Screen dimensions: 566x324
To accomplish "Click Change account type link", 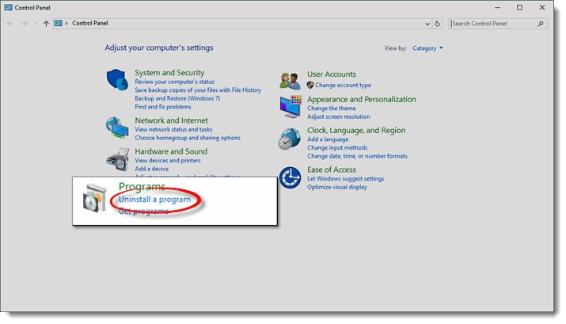I will tap(343, 86).
